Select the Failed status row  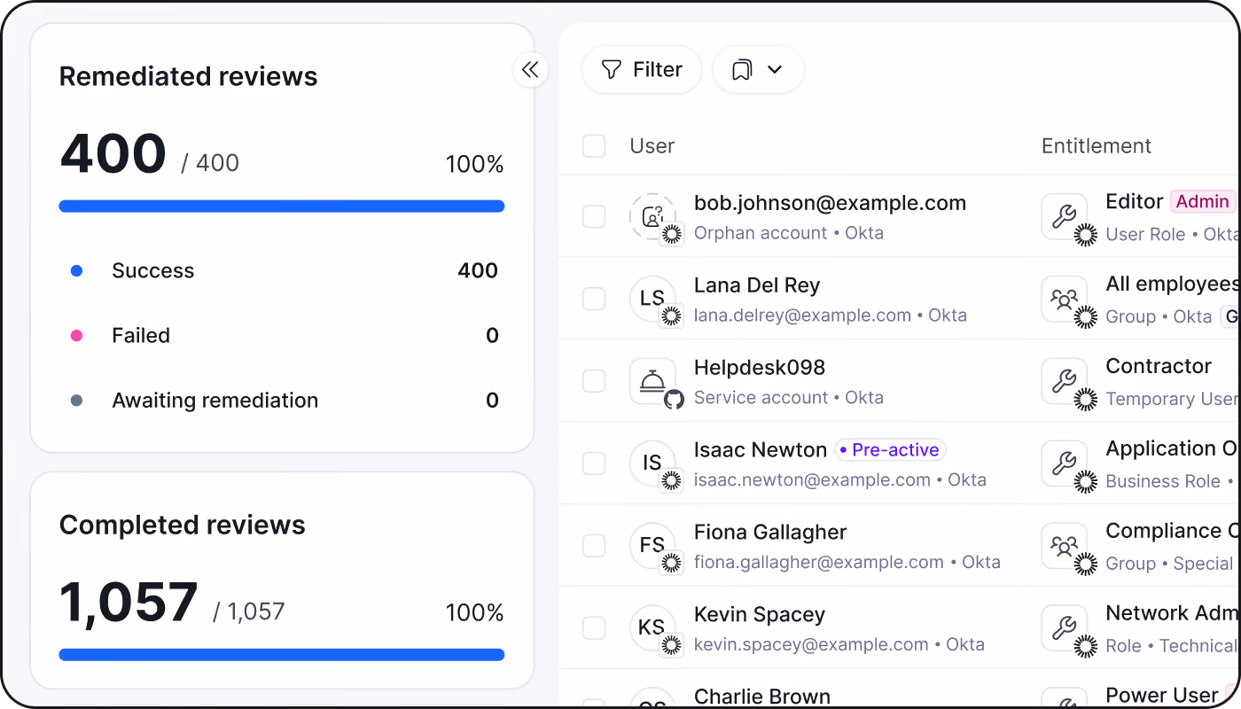[x=282, y=336]
